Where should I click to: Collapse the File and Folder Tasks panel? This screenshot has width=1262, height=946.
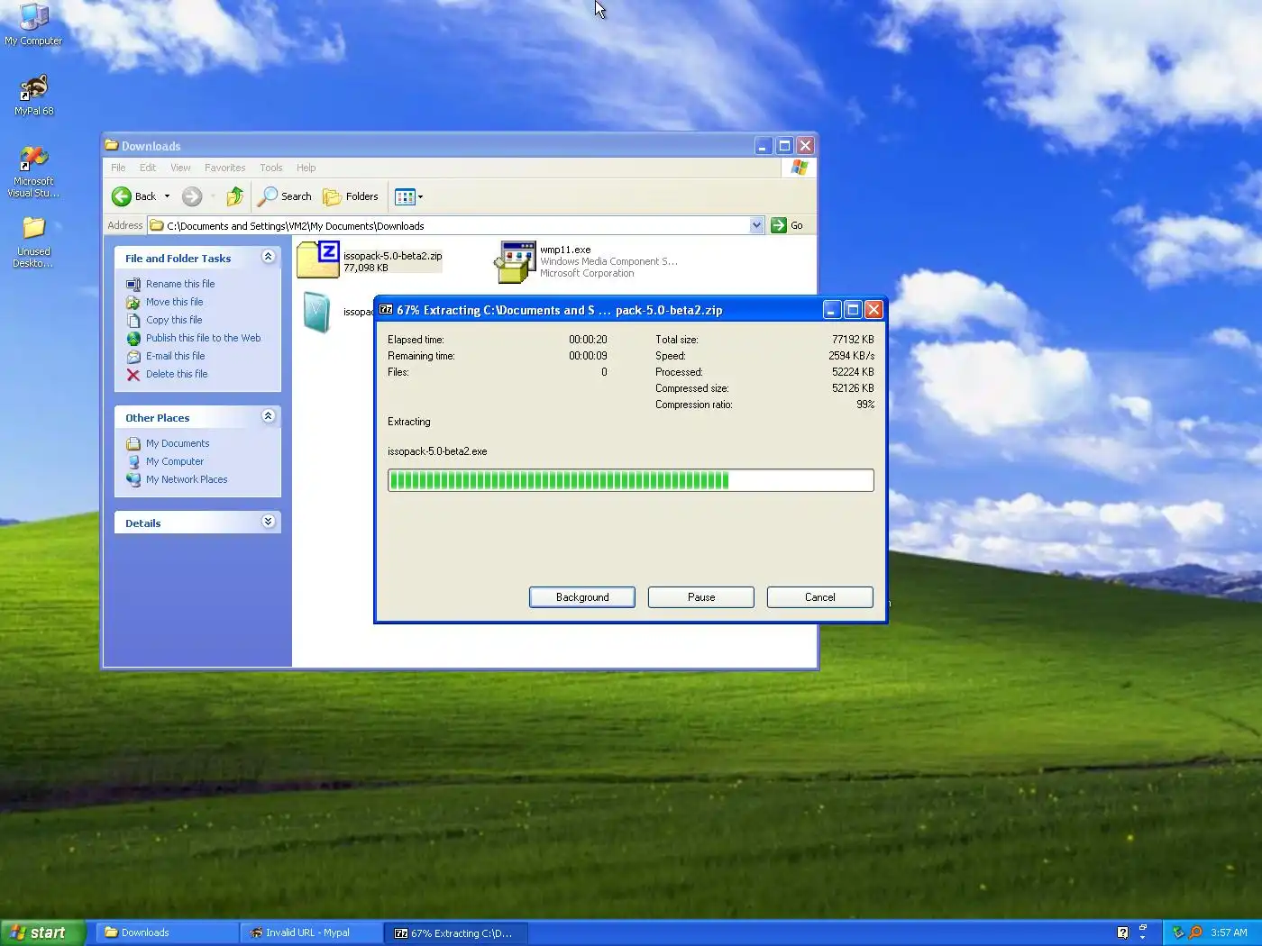pyautogui.click(x=268, y=258)
